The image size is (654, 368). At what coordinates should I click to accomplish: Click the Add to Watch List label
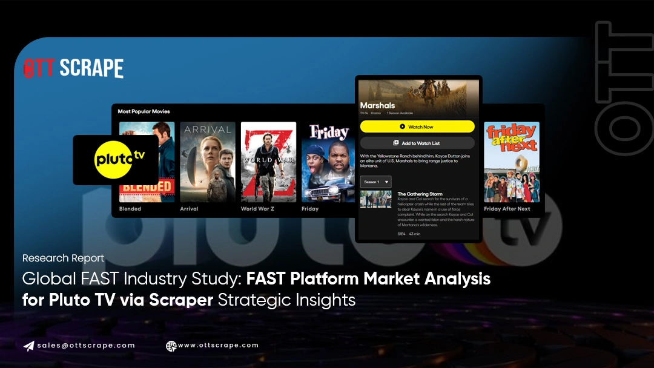click(421, 143)
